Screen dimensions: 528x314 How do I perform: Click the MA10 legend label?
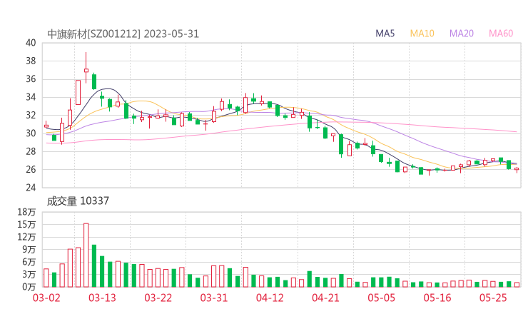click(x=422, y=34)
